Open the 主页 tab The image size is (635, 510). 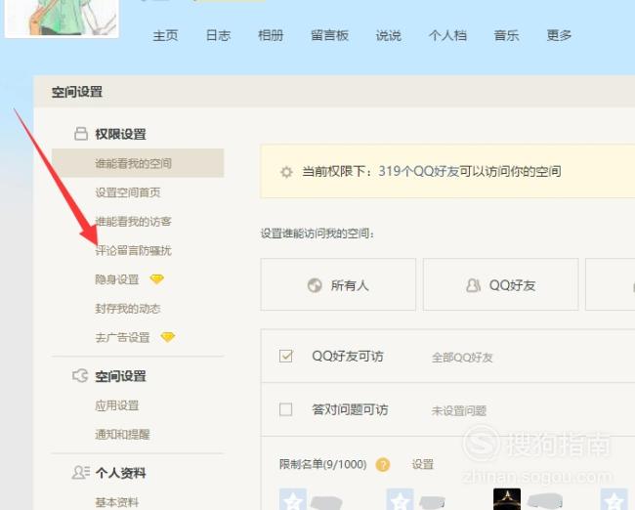pyautogui.click(x=165, y=35)
